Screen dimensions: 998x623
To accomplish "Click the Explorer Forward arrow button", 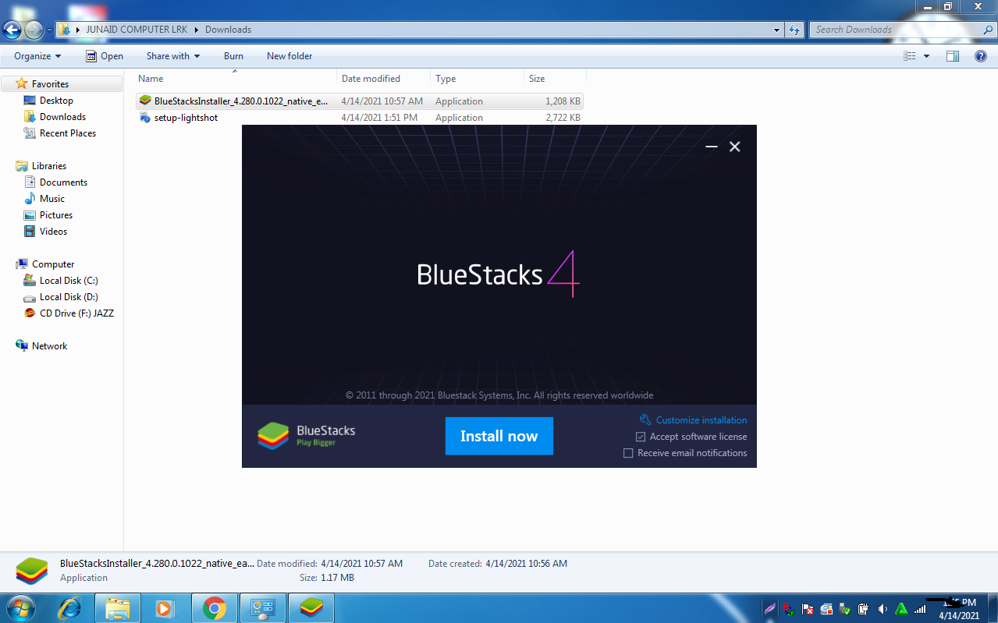I will coord(34,30).
